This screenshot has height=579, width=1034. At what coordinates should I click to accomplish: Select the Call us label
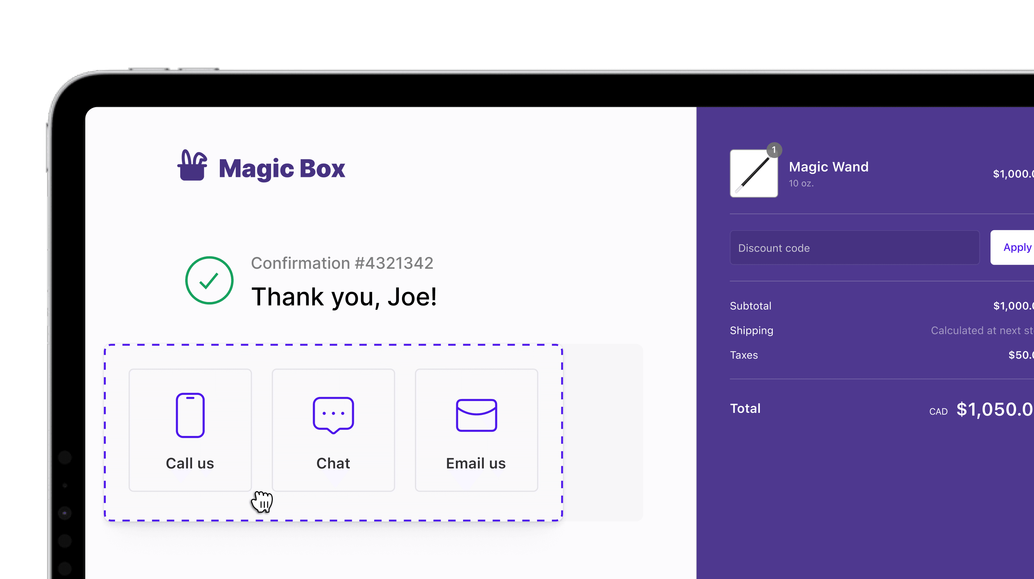190,463
